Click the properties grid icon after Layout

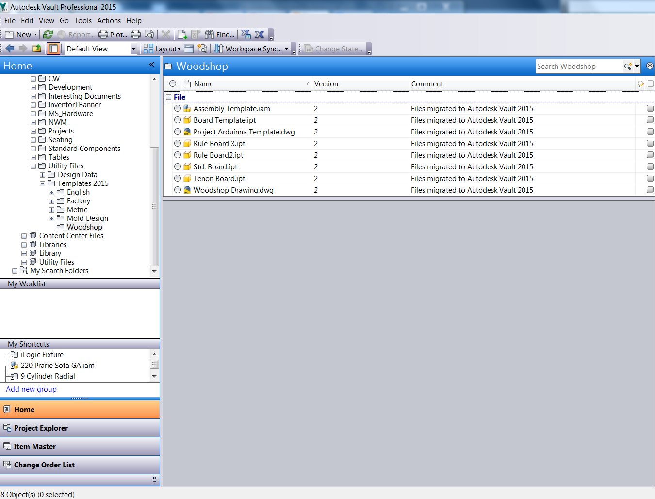189,49
